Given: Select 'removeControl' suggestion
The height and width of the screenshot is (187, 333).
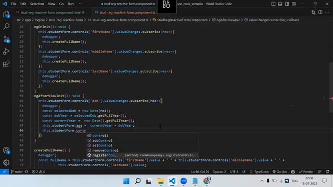Looking at the screenshot, I should pos(142,150).
